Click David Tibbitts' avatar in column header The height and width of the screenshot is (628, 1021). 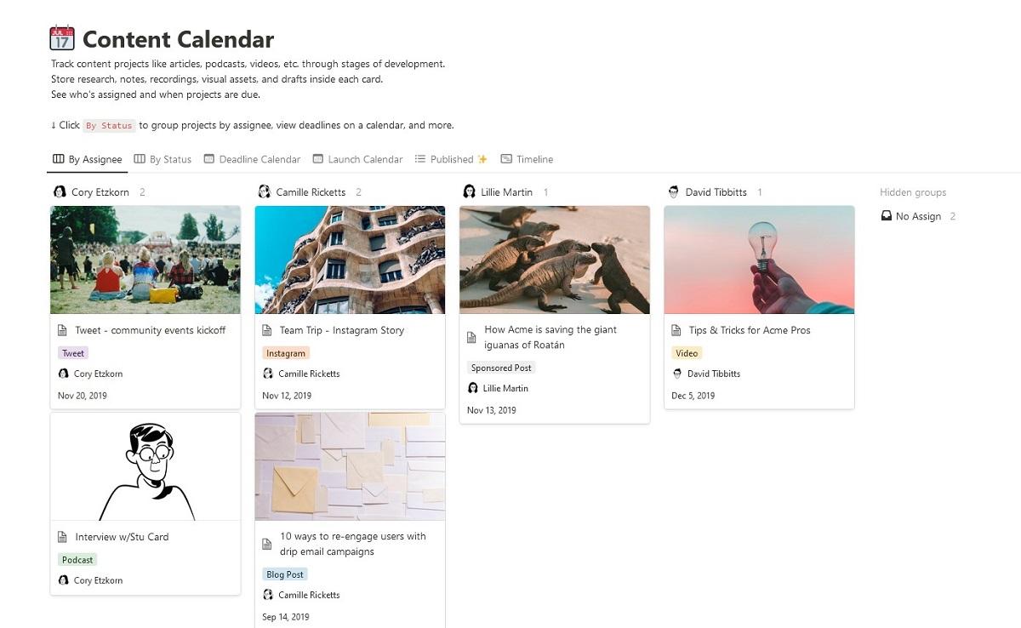point(674,192)
